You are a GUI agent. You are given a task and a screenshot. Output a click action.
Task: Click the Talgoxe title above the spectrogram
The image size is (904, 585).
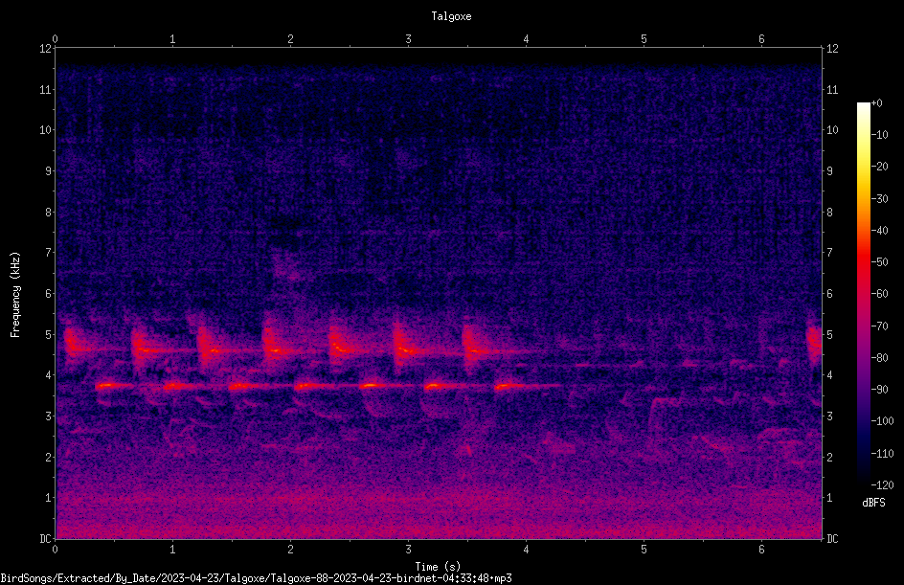click(x=451, y=16)
